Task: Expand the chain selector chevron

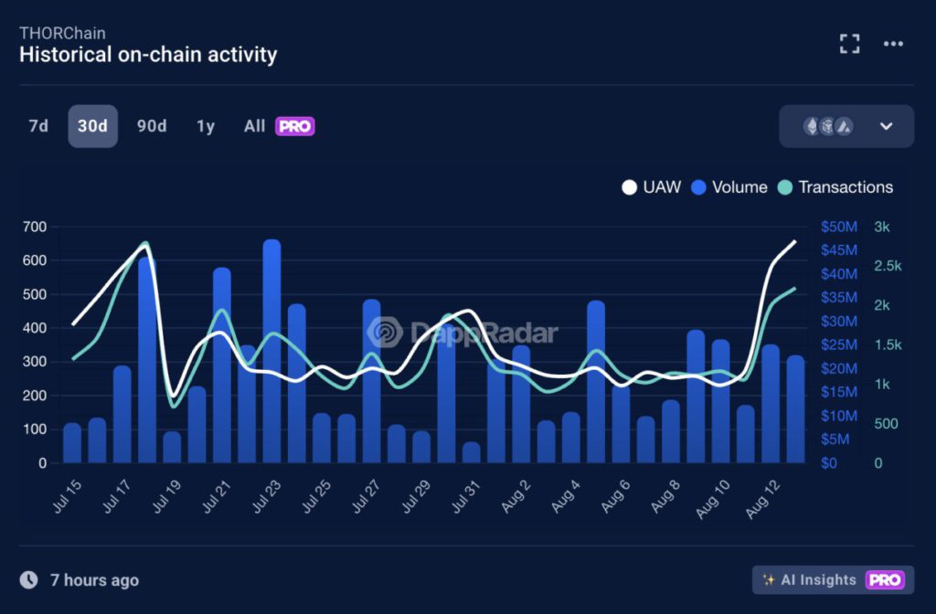Action: [x=886, y=126]
